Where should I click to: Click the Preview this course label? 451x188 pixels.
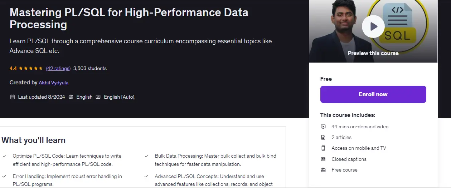[373, 53]
